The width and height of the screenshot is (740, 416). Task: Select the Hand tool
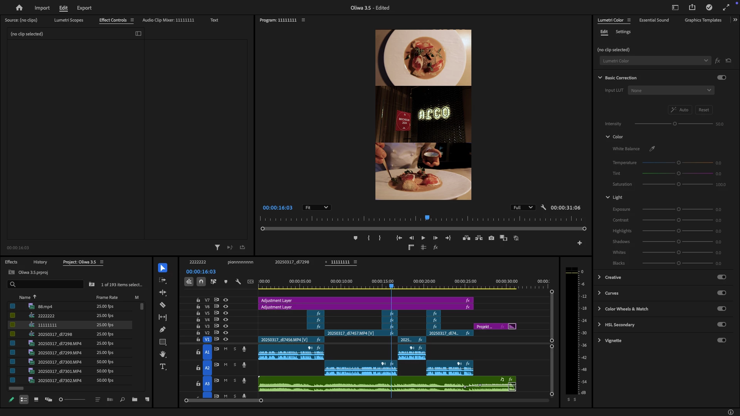(x=163, y=354)
